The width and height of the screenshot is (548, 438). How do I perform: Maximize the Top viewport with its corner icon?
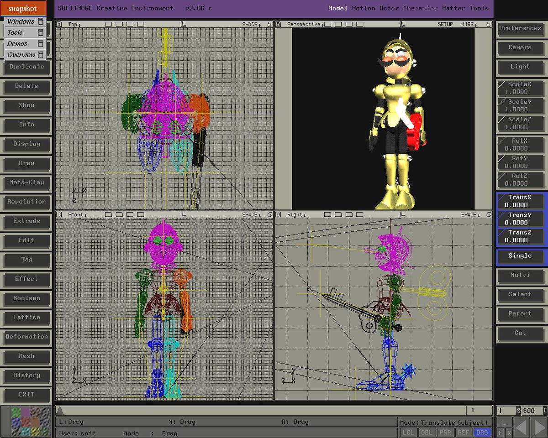point(270,24)
